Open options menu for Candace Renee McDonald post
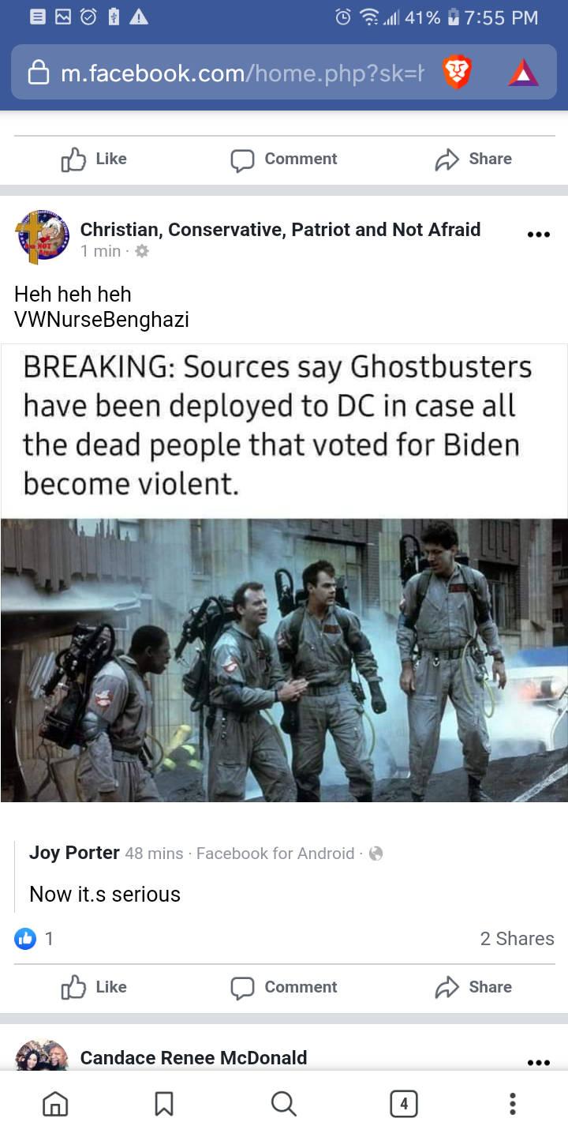The height and width of the screenshot is (1137, 568). pos(538,1063)
